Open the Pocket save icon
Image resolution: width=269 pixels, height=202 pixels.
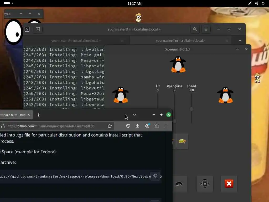(x=128, y=126)
